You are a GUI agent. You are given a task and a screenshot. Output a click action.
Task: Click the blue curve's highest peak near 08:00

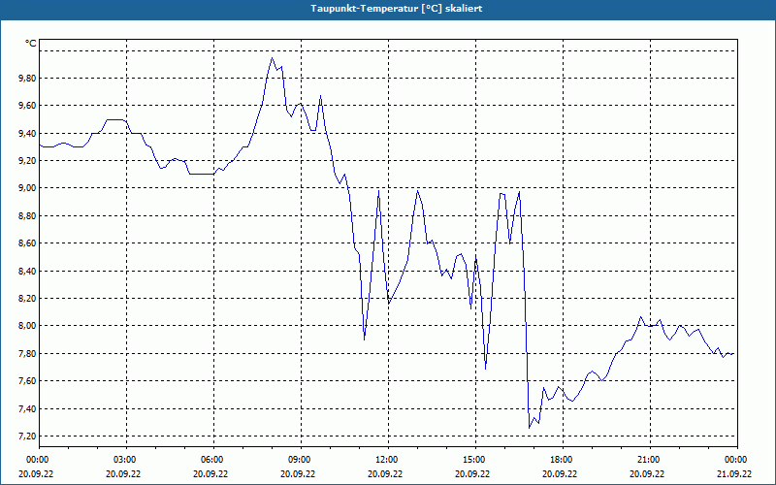tap(272, 58)
